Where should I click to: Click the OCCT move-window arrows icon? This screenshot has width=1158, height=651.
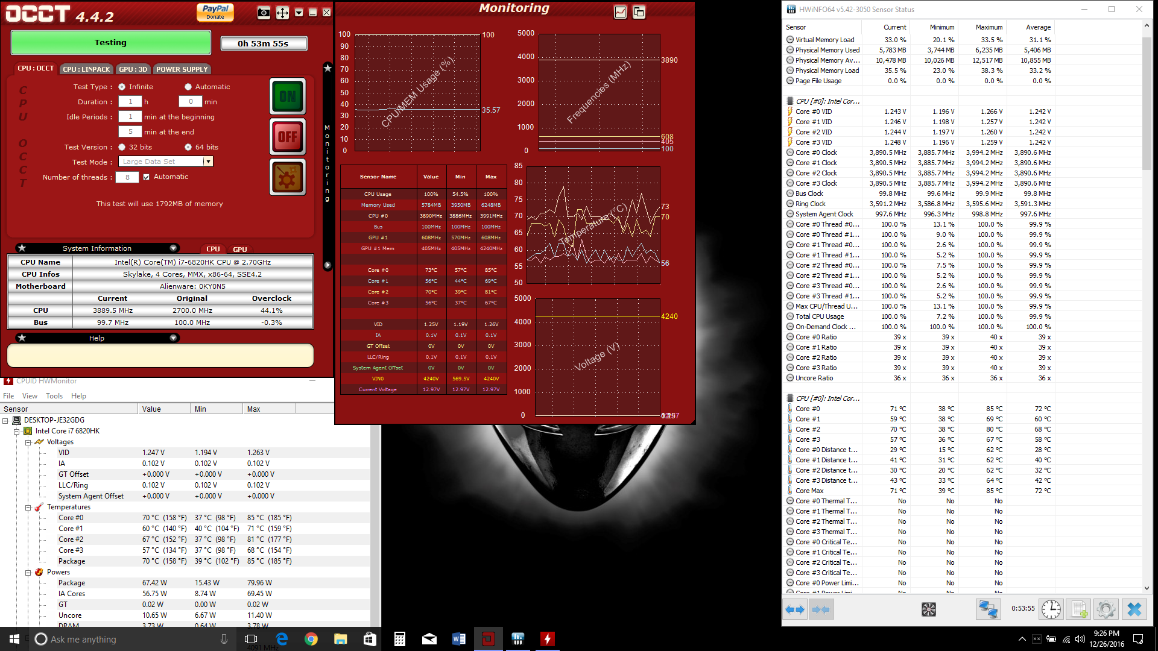(282, 13)
